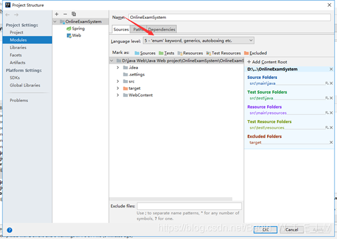This screenshot has height=239, width=337.
Task: Click the Exclude files field
Action: click(x=189, y=206)
